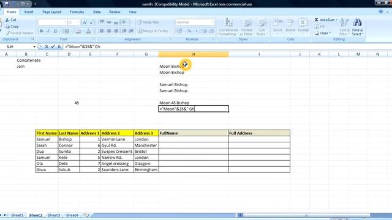Viewport: 392px width, 220px height.
Task: Click in the formula bar text
Action: pyautogui.click(x=83, y=46)
